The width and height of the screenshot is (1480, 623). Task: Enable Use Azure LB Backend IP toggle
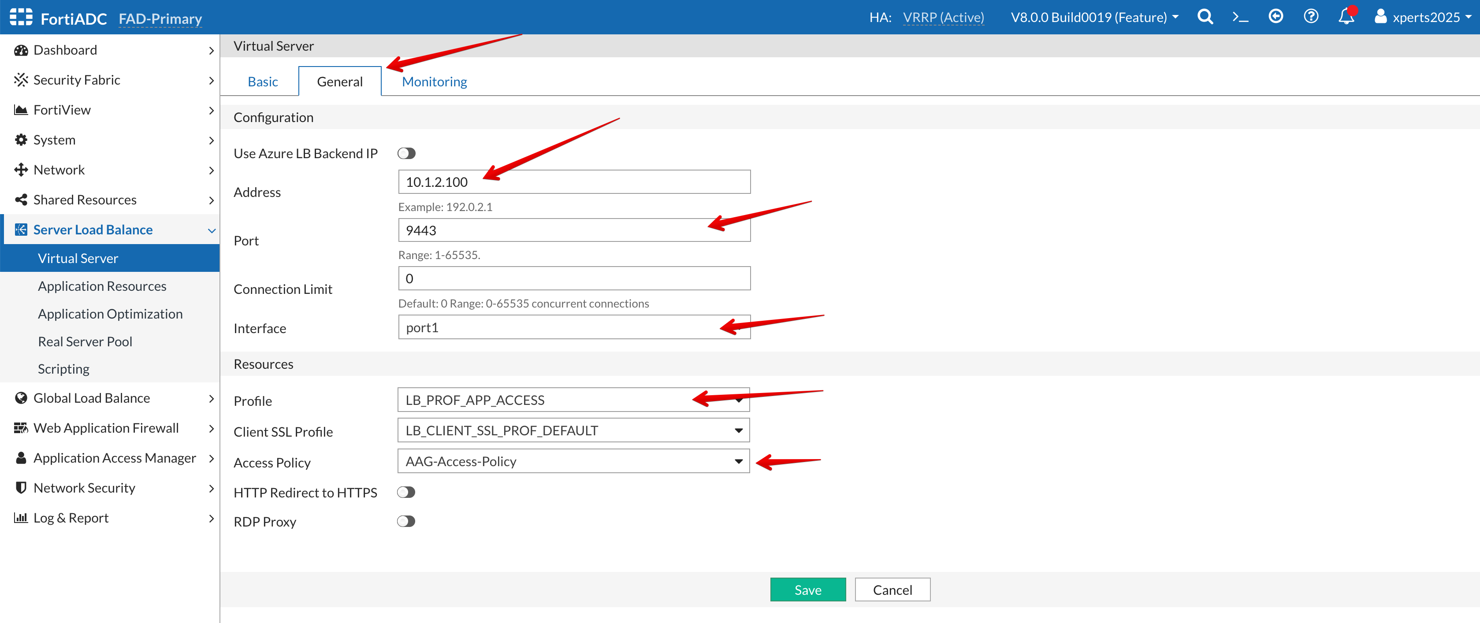(406, 153)
